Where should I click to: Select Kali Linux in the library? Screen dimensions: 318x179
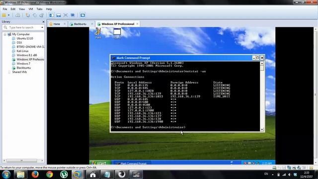pyautogui.click(x=22, y=51)
